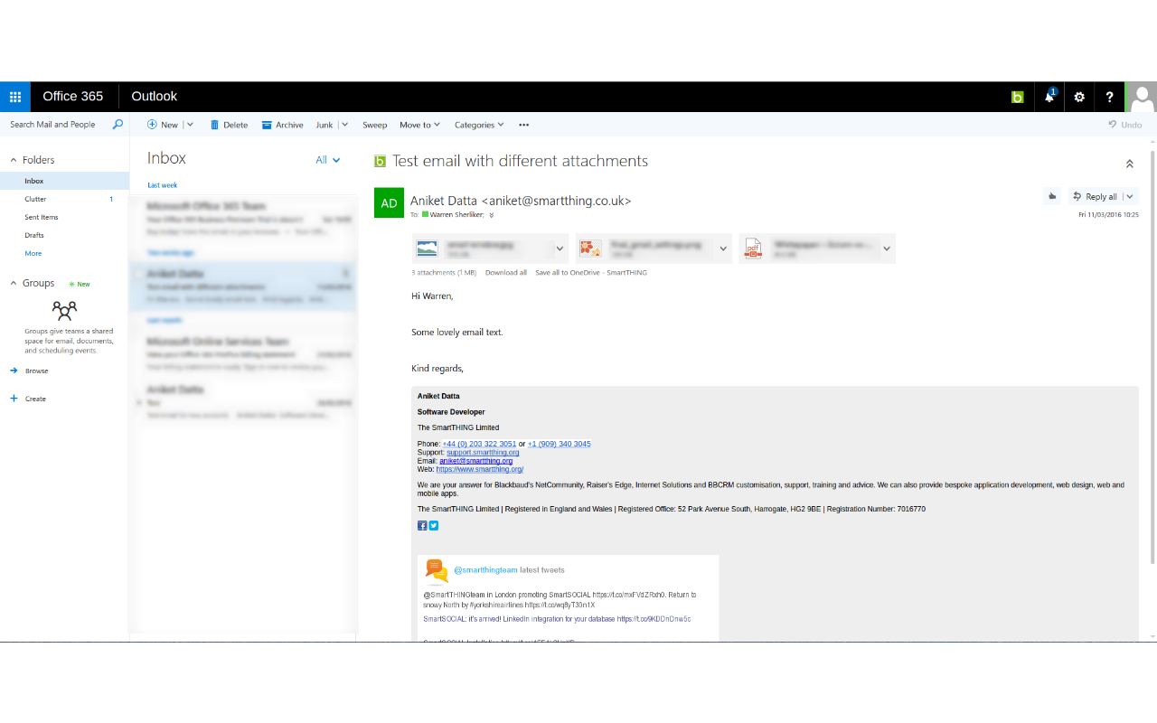Open the Categories dropdown
Viewport: 1157px width, 723px height.
pos(479,125)
